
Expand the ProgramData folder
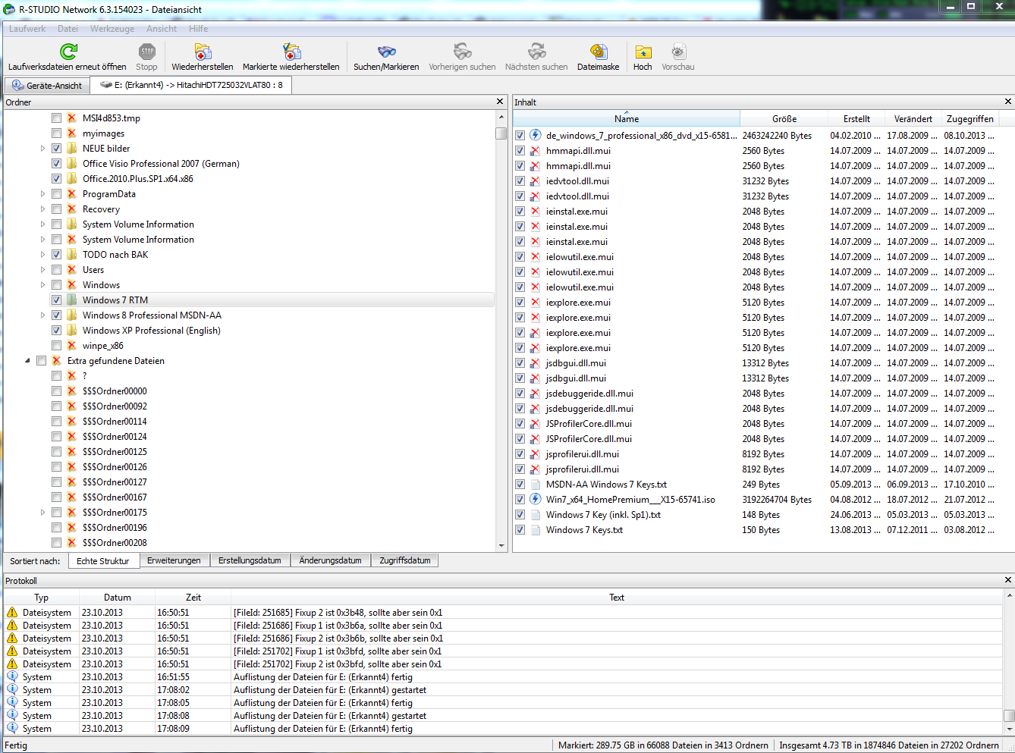[x=43, y=194]
